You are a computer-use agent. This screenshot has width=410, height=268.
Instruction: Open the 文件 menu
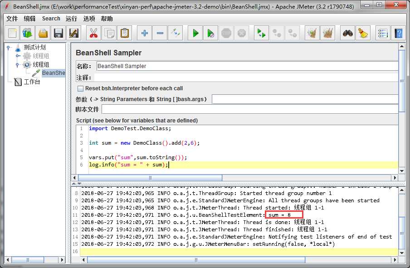click(12, 19)
